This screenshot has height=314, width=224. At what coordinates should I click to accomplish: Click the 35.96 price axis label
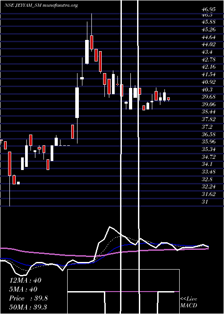tap(208, 142)
